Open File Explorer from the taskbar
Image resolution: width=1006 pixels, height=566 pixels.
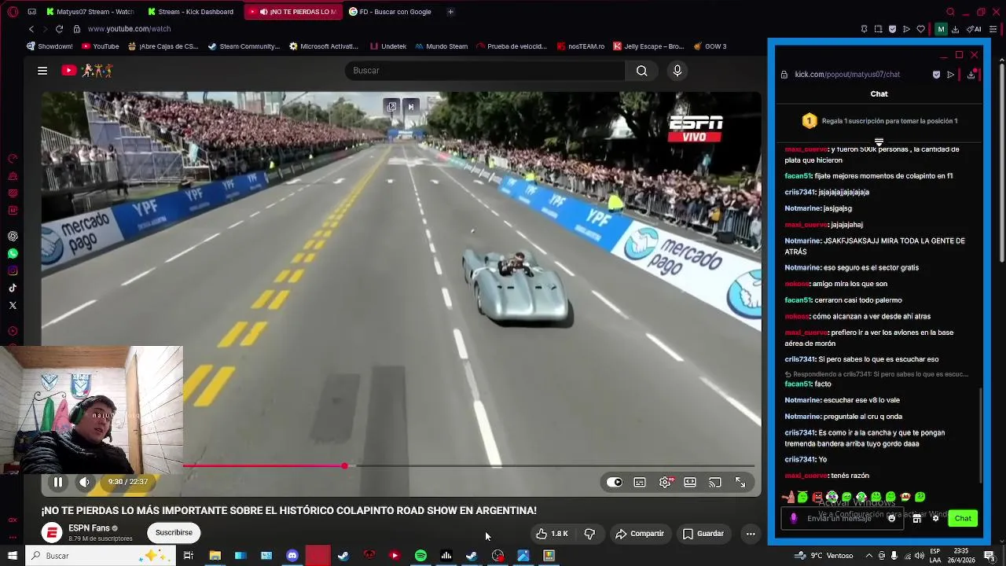(x=215, y=556)
